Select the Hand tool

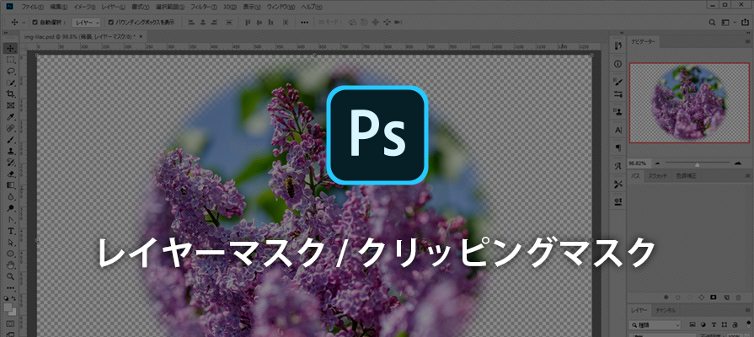coord(11,265)
